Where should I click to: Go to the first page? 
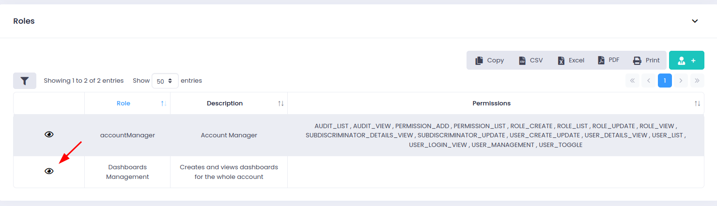click(632, 81)
